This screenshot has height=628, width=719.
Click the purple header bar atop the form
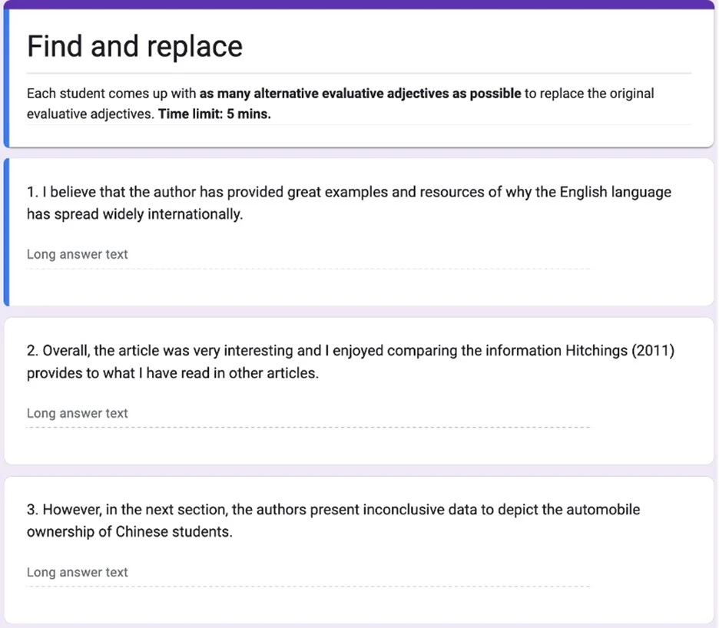[359, 5]
